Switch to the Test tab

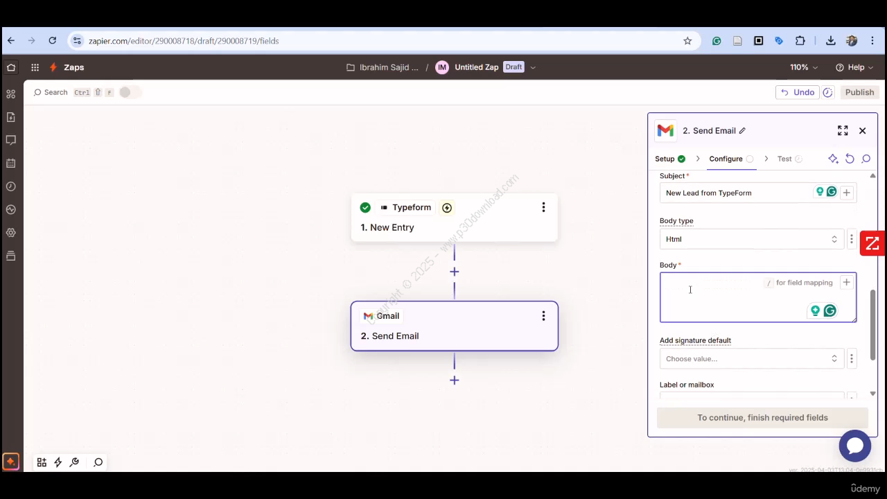click(x=789, y=159)
